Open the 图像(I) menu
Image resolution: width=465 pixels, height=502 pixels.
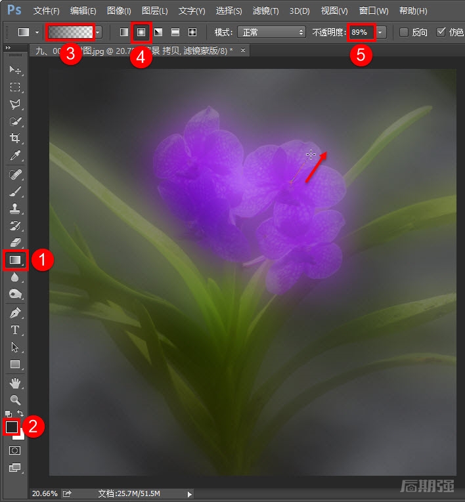119,11
